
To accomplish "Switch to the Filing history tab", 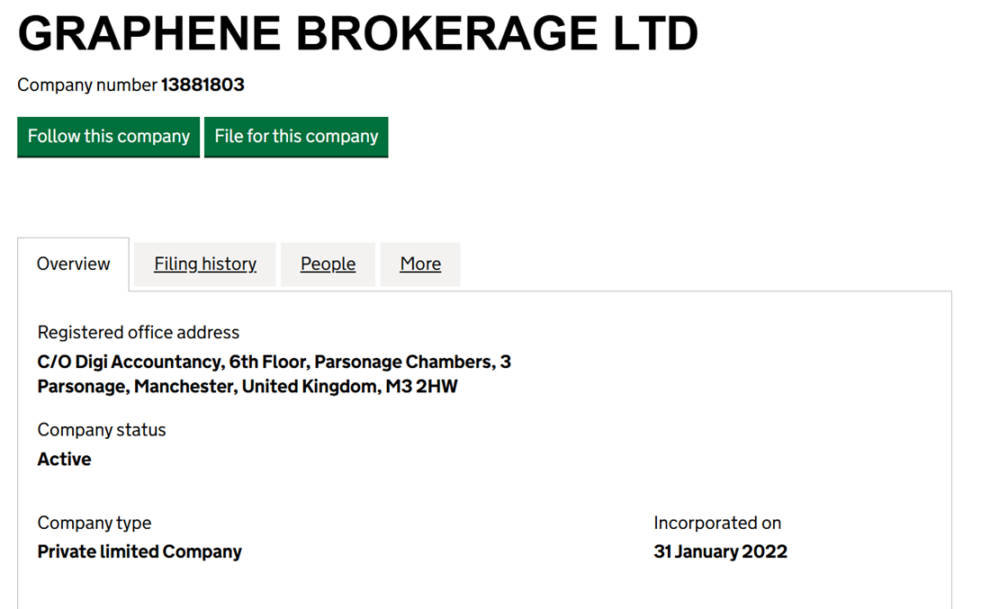I will [205, 264].
